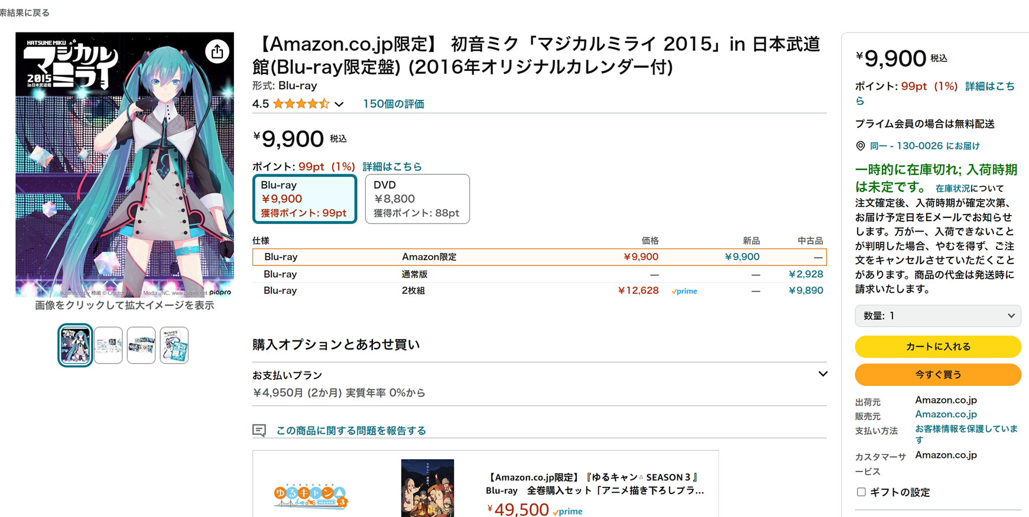Click the location pin delivery icon

coord(861,146)
